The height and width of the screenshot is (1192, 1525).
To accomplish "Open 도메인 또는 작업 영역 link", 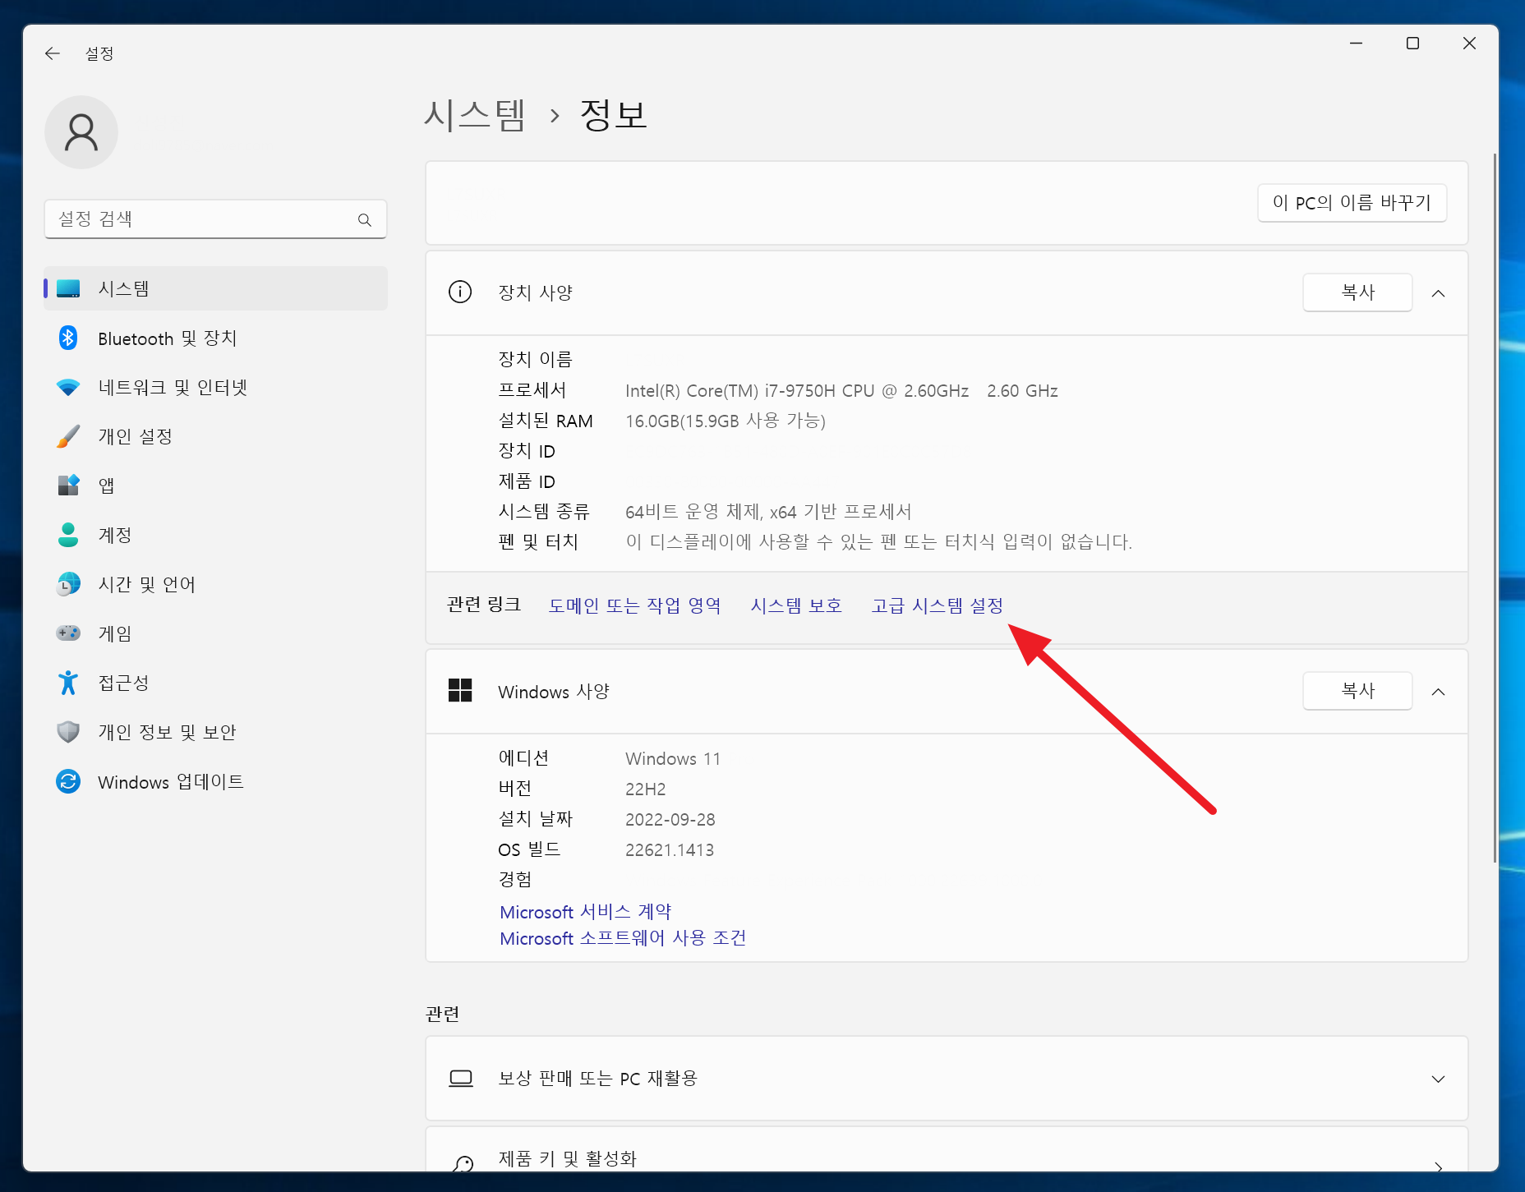I will (634, 605).
